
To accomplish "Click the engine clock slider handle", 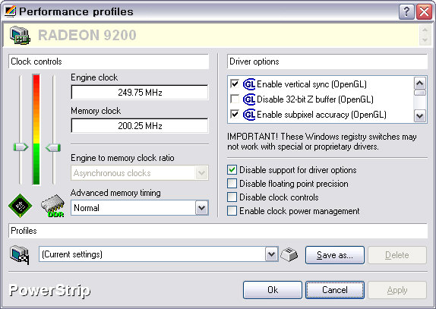I will [21, 147].
